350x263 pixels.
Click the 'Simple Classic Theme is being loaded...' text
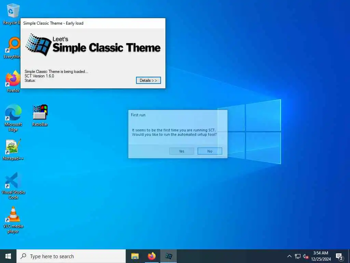coord(56,72)
